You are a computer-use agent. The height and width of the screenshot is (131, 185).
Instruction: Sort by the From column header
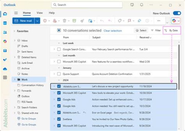tap(66, 38)
